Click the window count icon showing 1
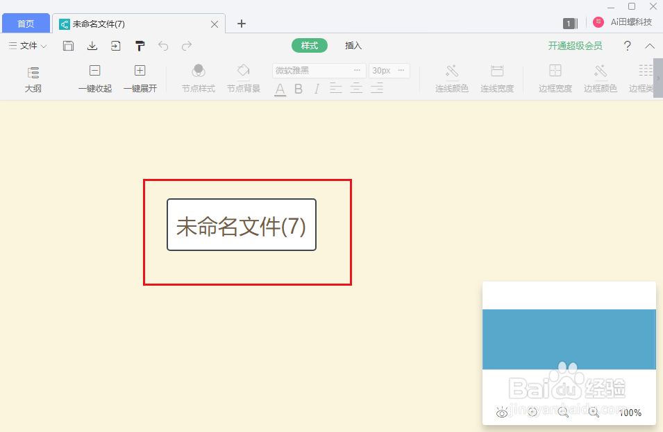Viewport: 663px width, 432px height. (570, 24)
